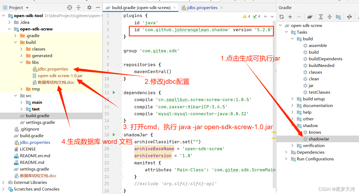Toggle offline mode icon in Gradle toolbar

[x=349, y=17]
